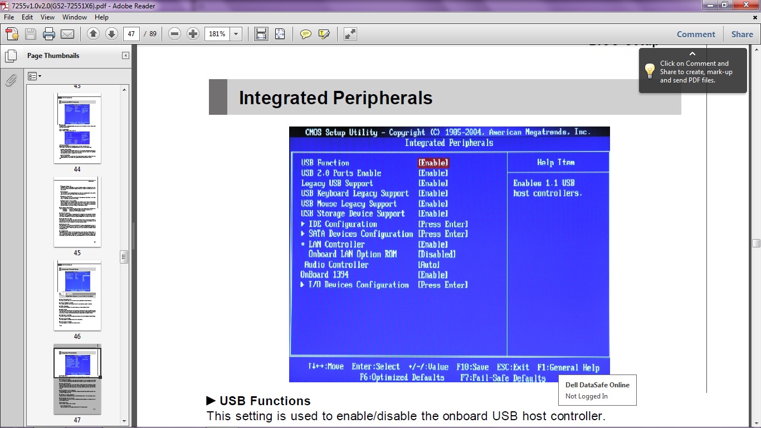The width and height of the screenshot is (761, 428).
Task: Click the Page Thumbnails panel icon
Action: (x=10, y=56)
